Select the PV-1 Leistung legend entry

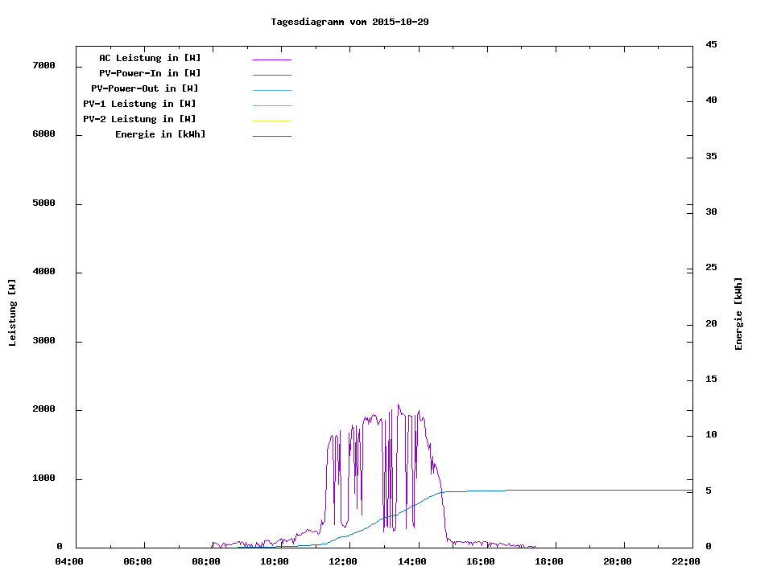(139, 104)
